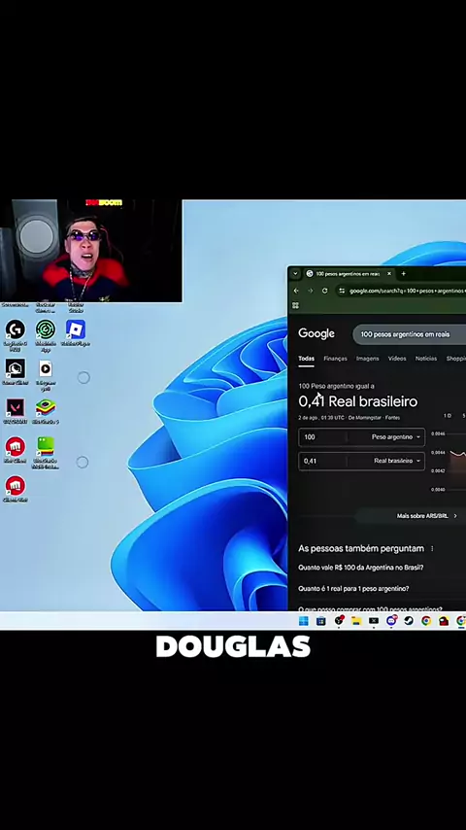
Task: Open File Explorer from the taskbar
Action: [356, 621]
